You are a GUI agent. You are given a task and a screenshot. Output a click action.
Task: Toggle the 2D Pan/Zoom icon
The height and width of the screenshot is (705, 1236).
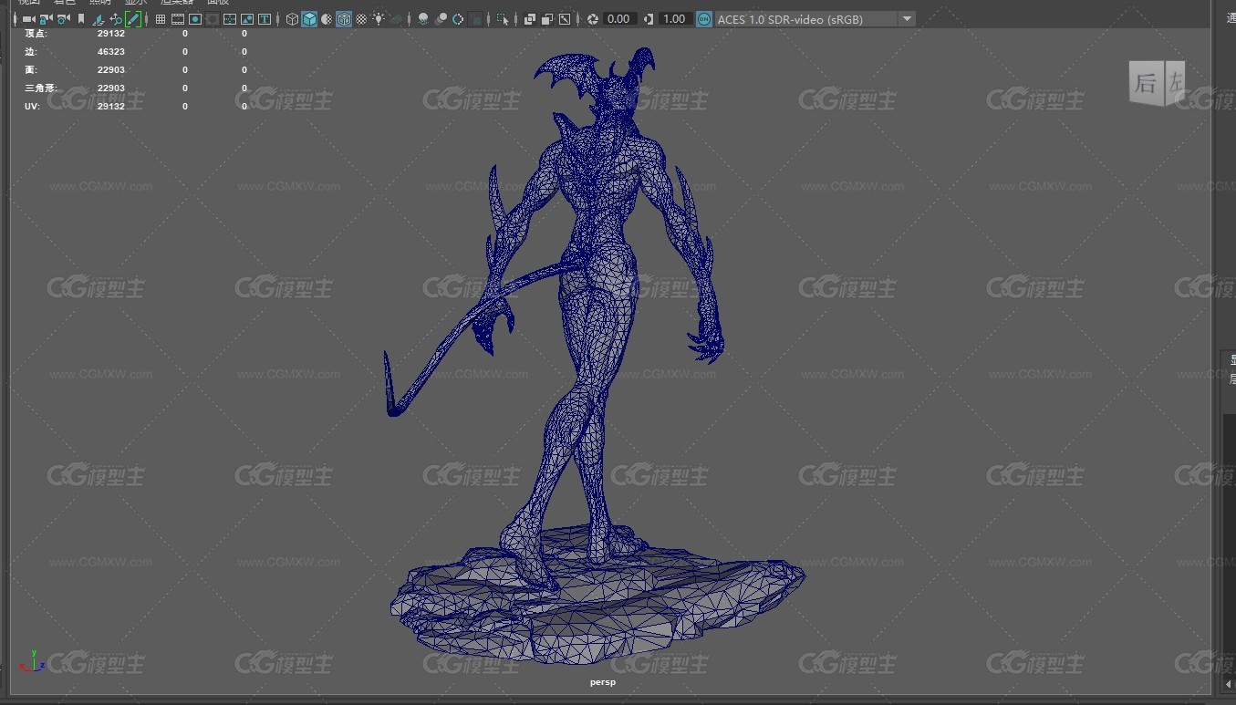116,19
